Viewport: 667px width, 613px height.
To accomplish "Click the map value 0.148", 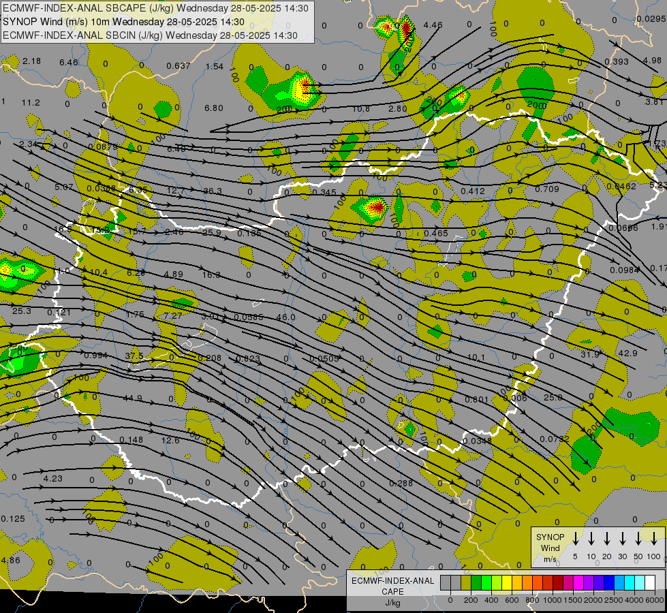I will tap(131, 439).
